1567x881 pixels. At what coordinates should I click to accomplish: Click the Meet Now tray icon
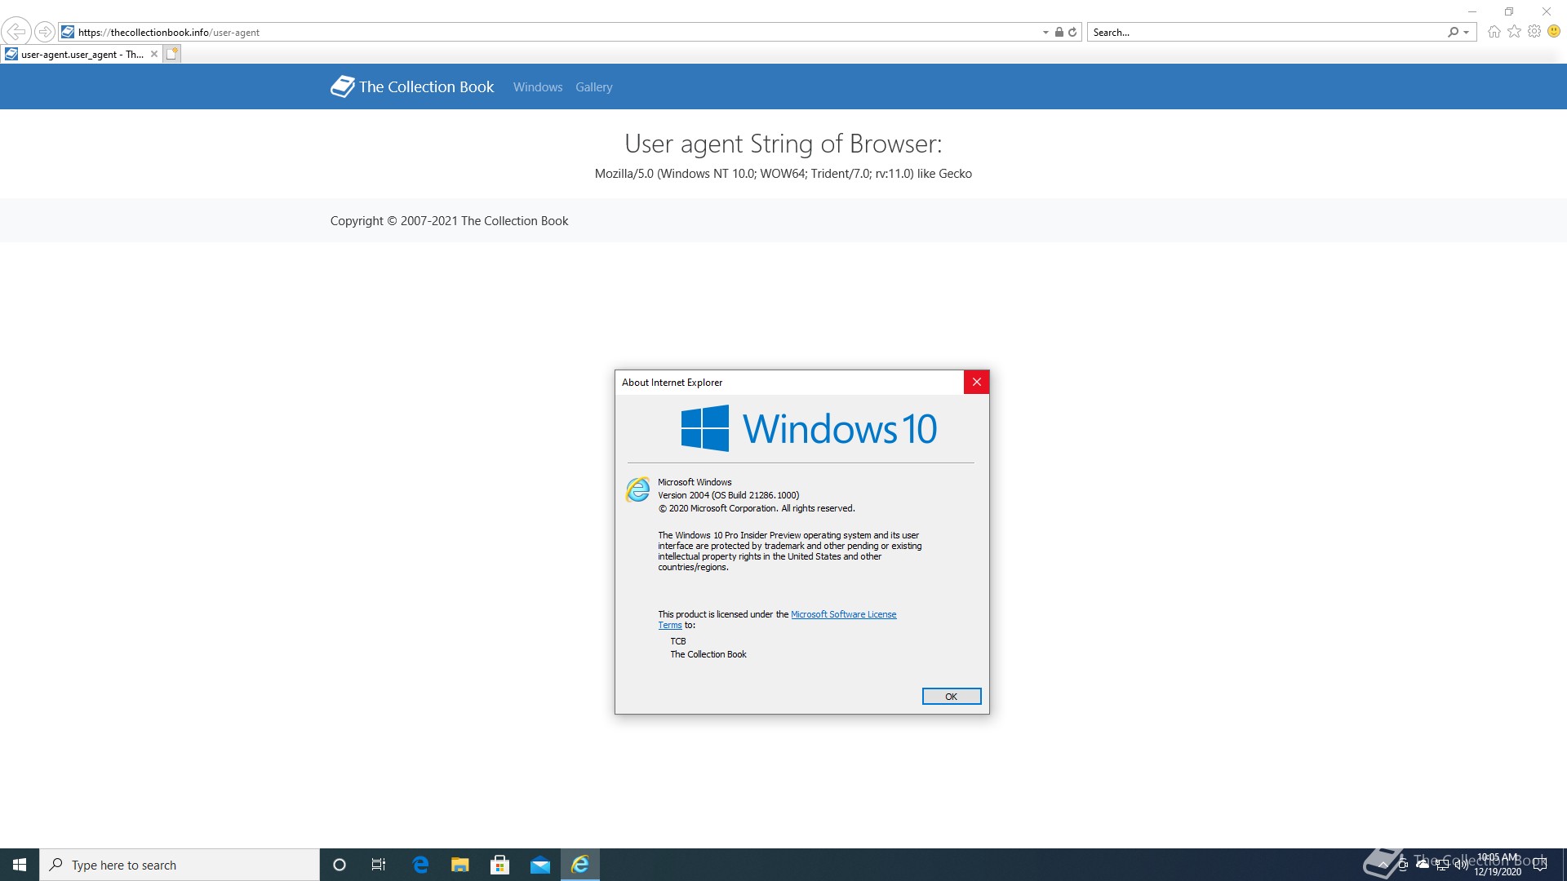tap(1403, 865)
